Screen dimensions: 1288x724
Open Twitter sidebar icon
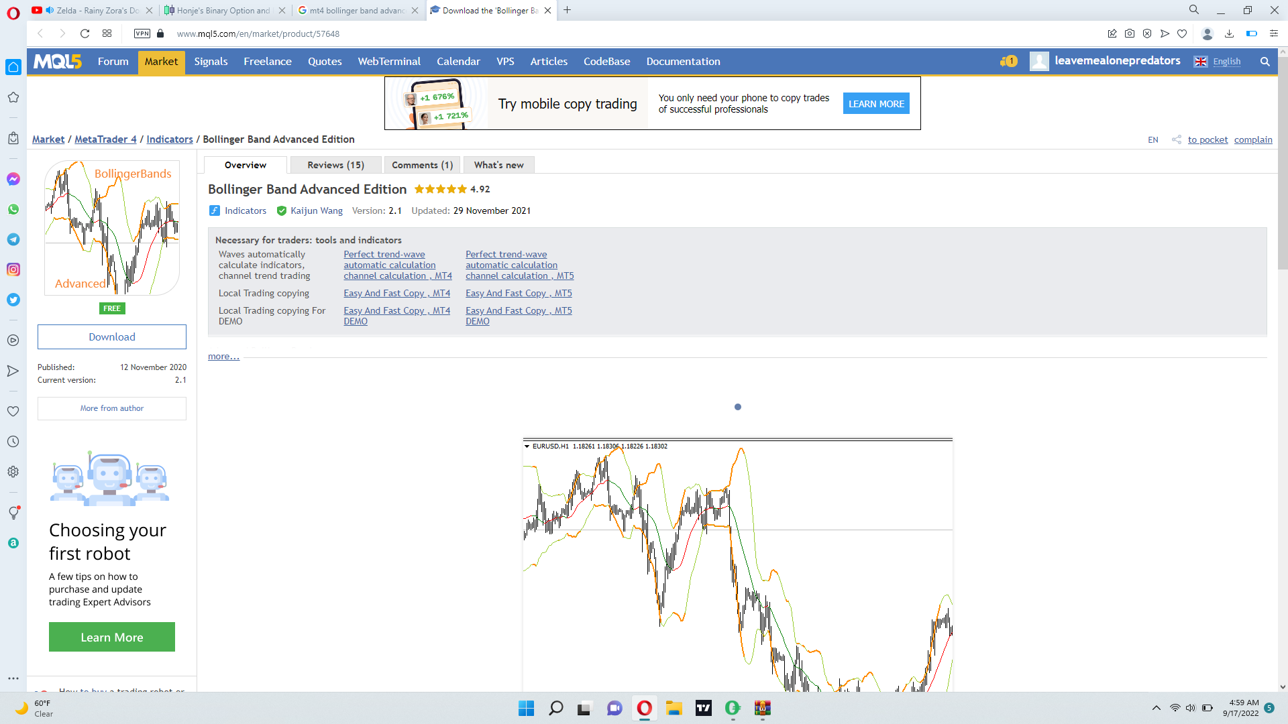13,300
